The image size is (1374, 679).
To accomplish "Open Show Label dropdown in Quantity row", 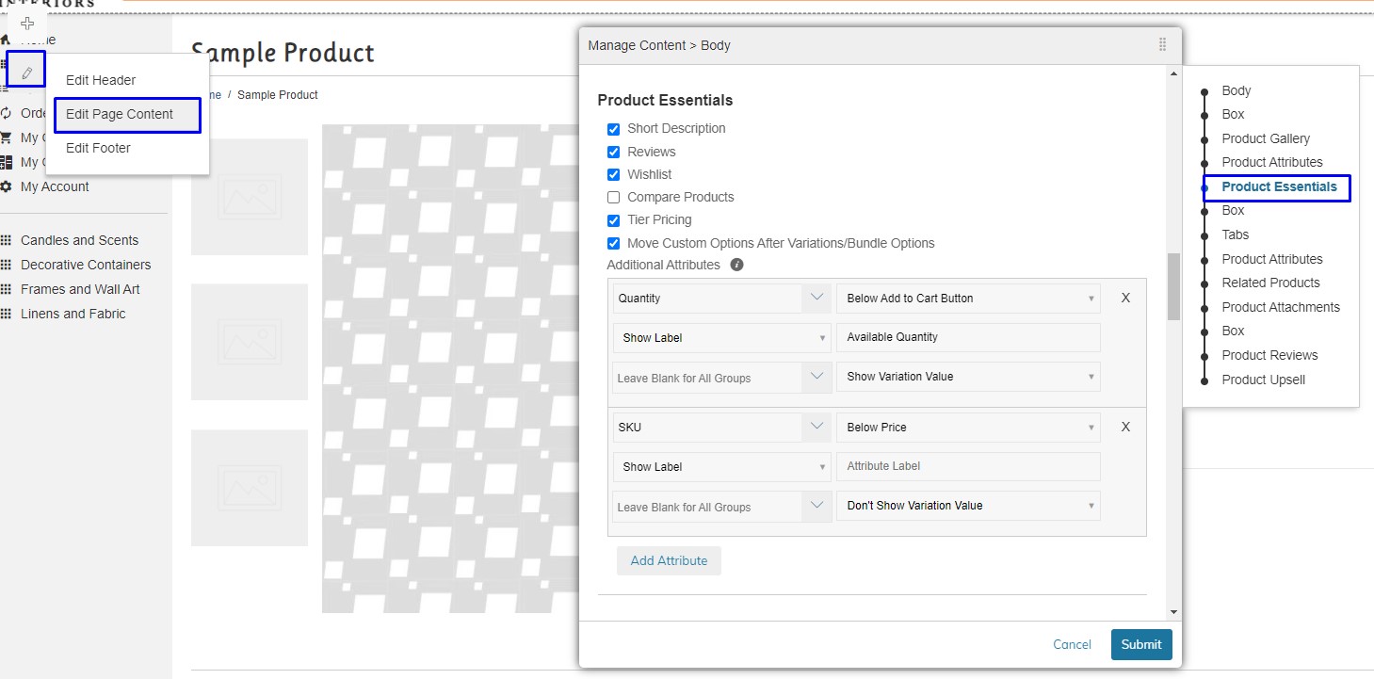I will pos(720,337).
